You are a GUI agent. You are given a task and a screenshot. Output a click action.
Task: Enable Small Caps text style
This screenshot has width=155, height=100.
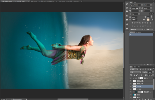[140, 23]
